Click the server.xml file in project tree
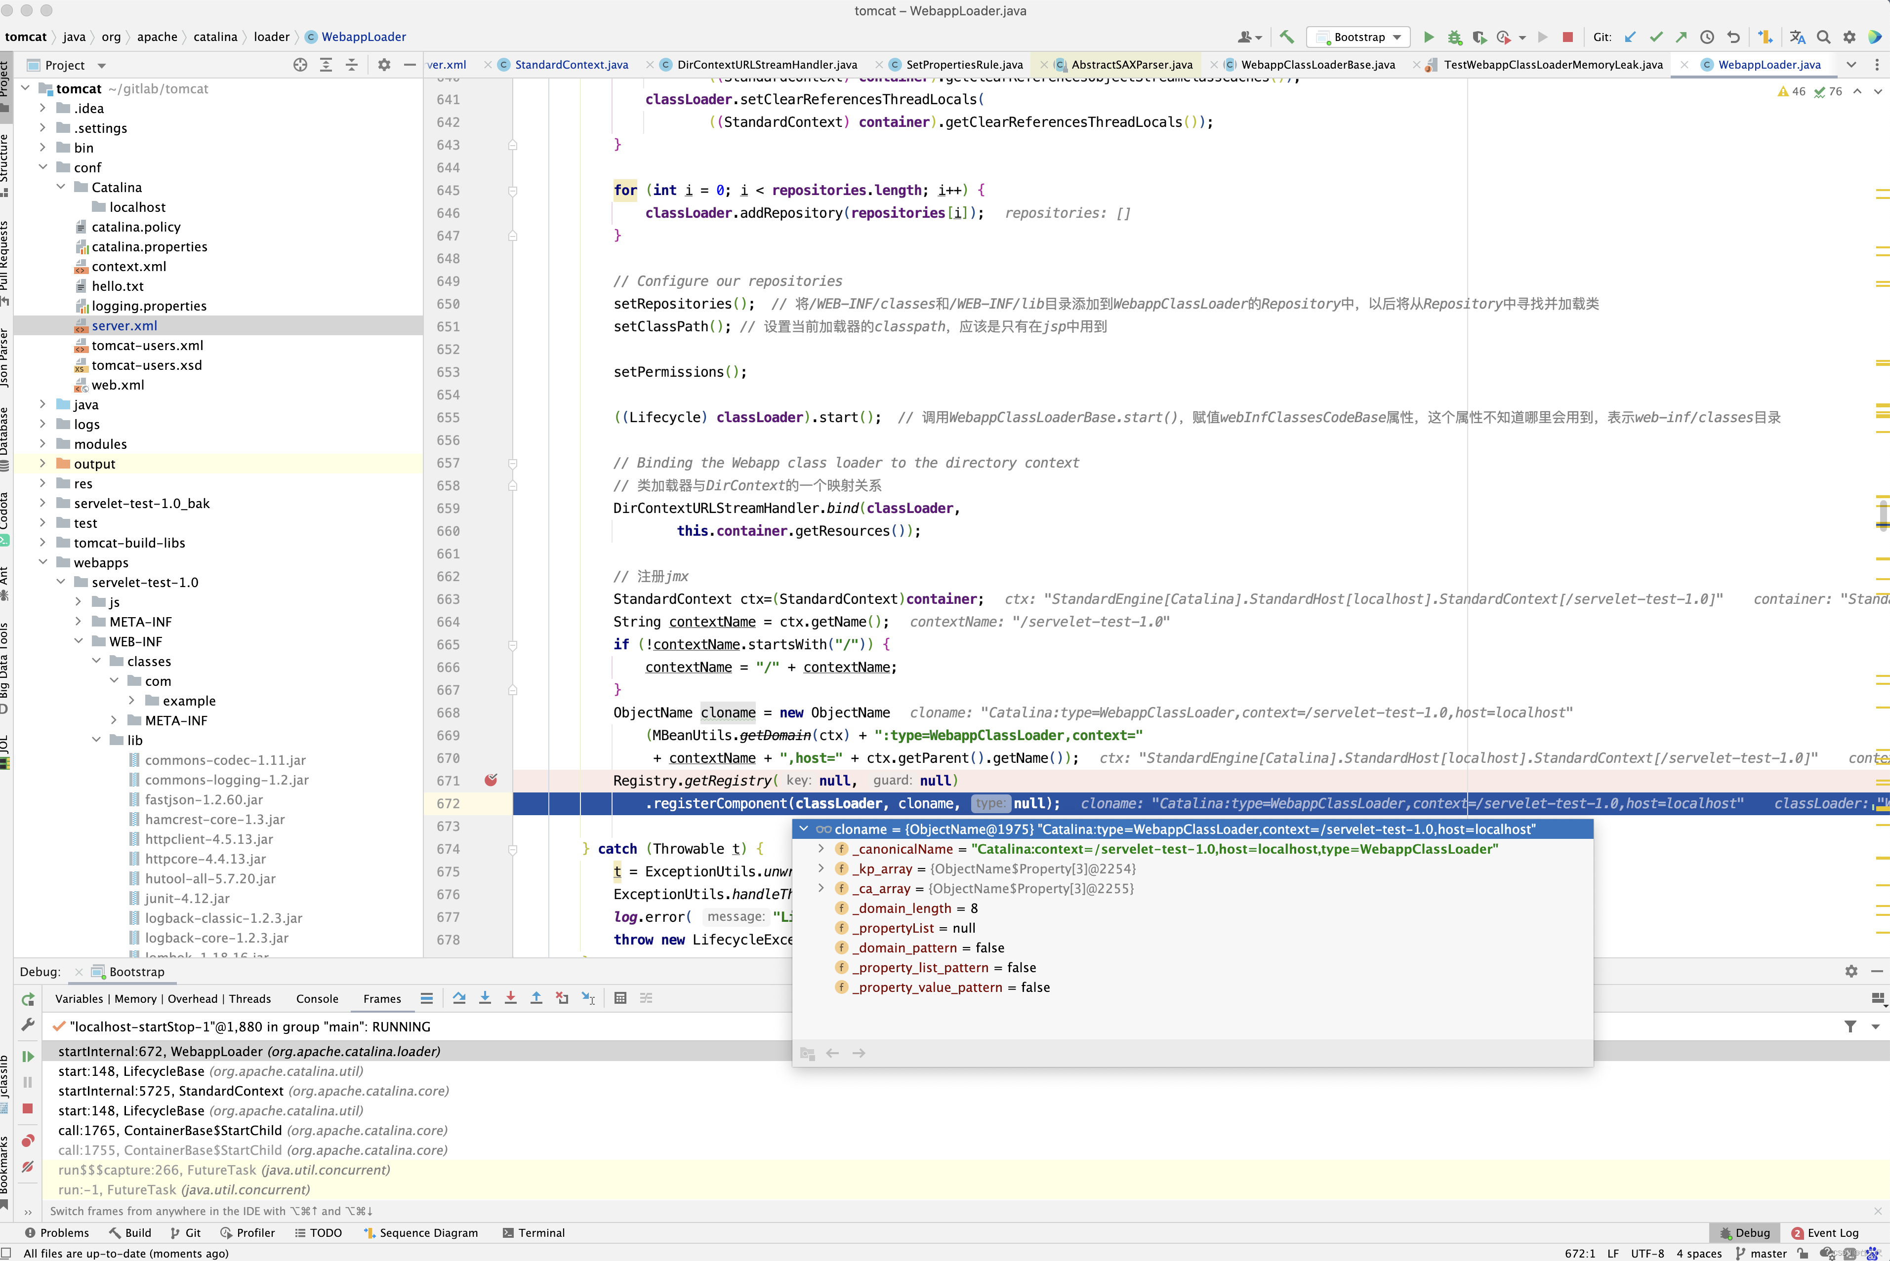 [124, 325]
